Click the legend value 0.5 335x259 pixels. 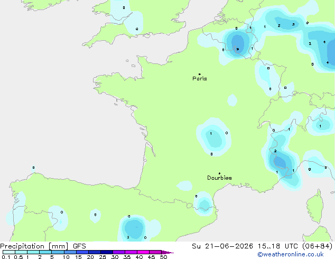18,257
